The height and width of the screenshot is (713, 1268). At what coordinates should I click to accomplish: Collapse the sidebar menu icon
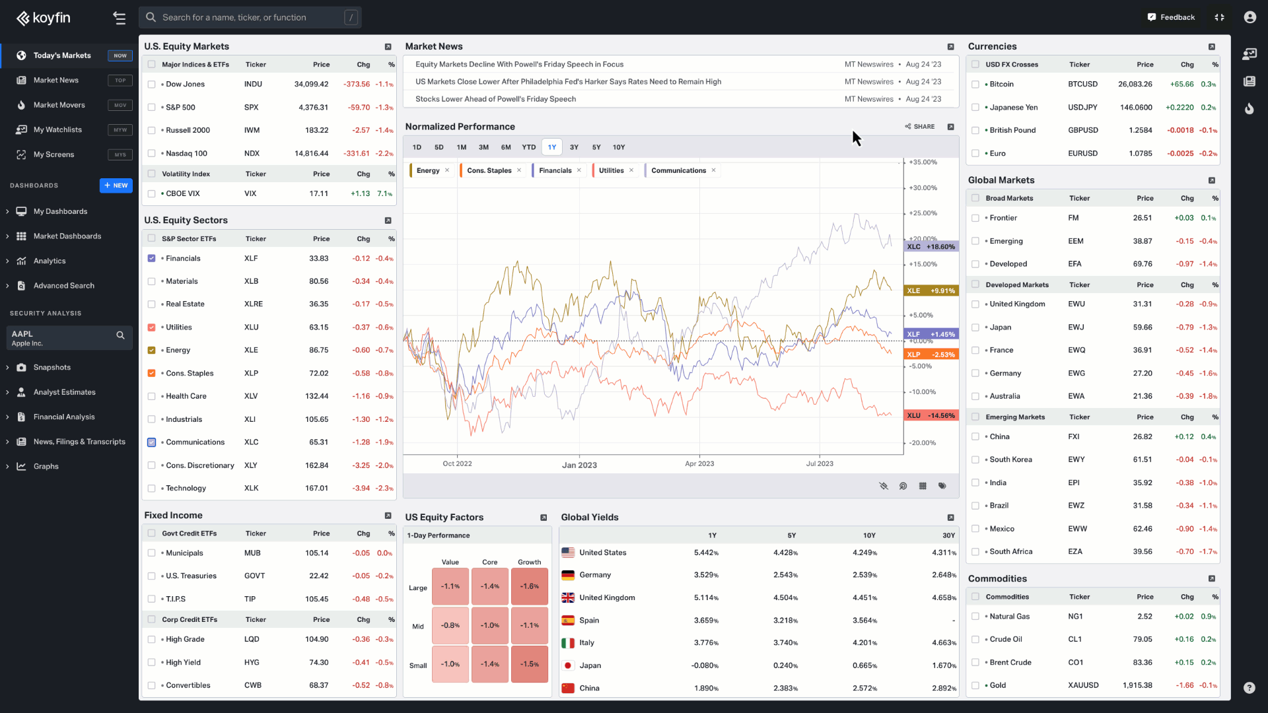119,18
